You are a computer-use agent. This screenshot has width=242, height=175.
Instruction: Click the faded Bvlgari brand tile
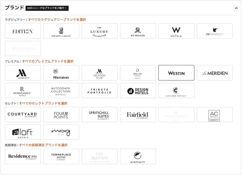coord(23,48)
